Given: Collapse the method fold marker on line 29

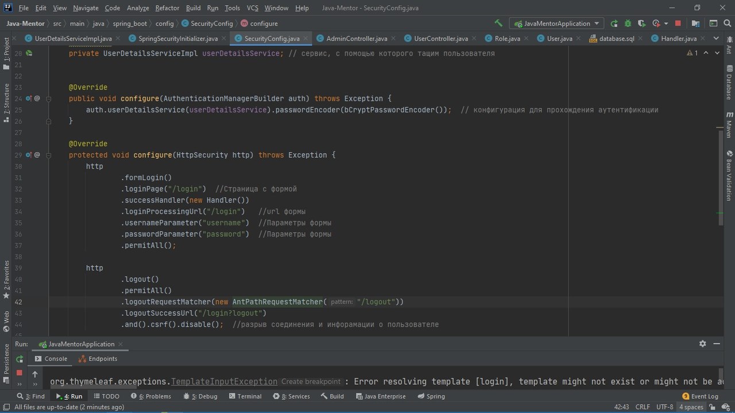Looking at the screenshot, I should click(x=49, y=155).
